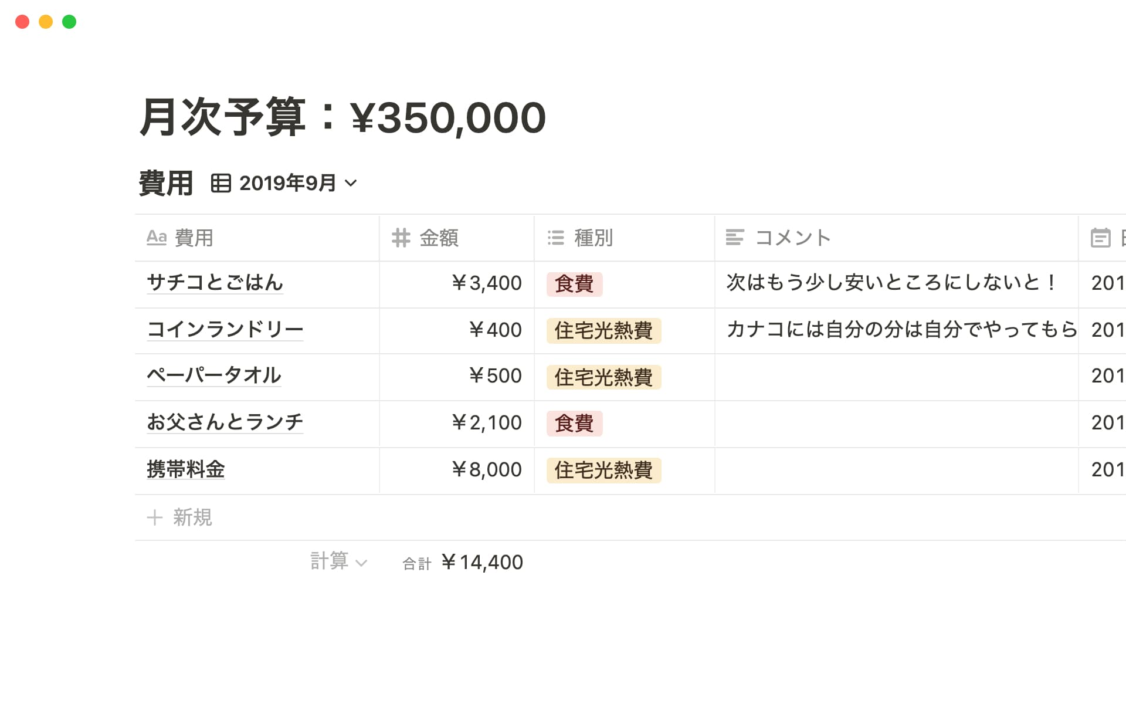
Task: Click the text lines icon in コメント header
Action: click(x=735, y=238)
